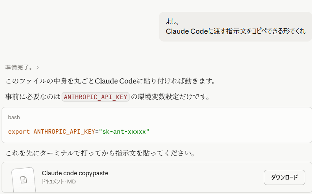
Task: Click the inline ANTHROPIC_API_KEY code chip
Action: [95, 97]
